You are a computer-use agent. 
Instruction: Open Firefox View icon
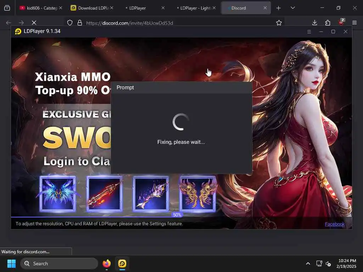pyautogui.click(x=7, y=8)
